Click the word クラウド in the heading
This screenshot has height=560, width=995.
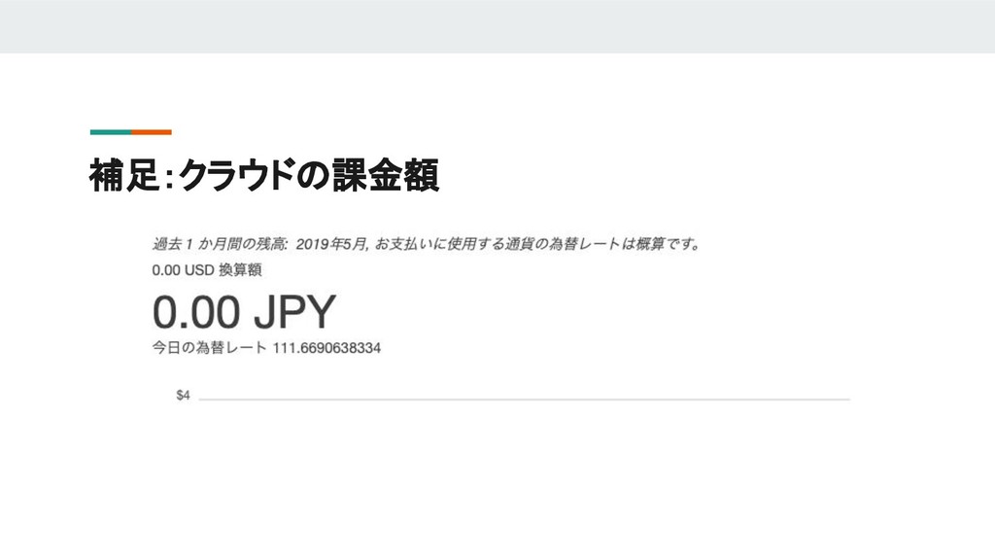(x=237, y=175)
